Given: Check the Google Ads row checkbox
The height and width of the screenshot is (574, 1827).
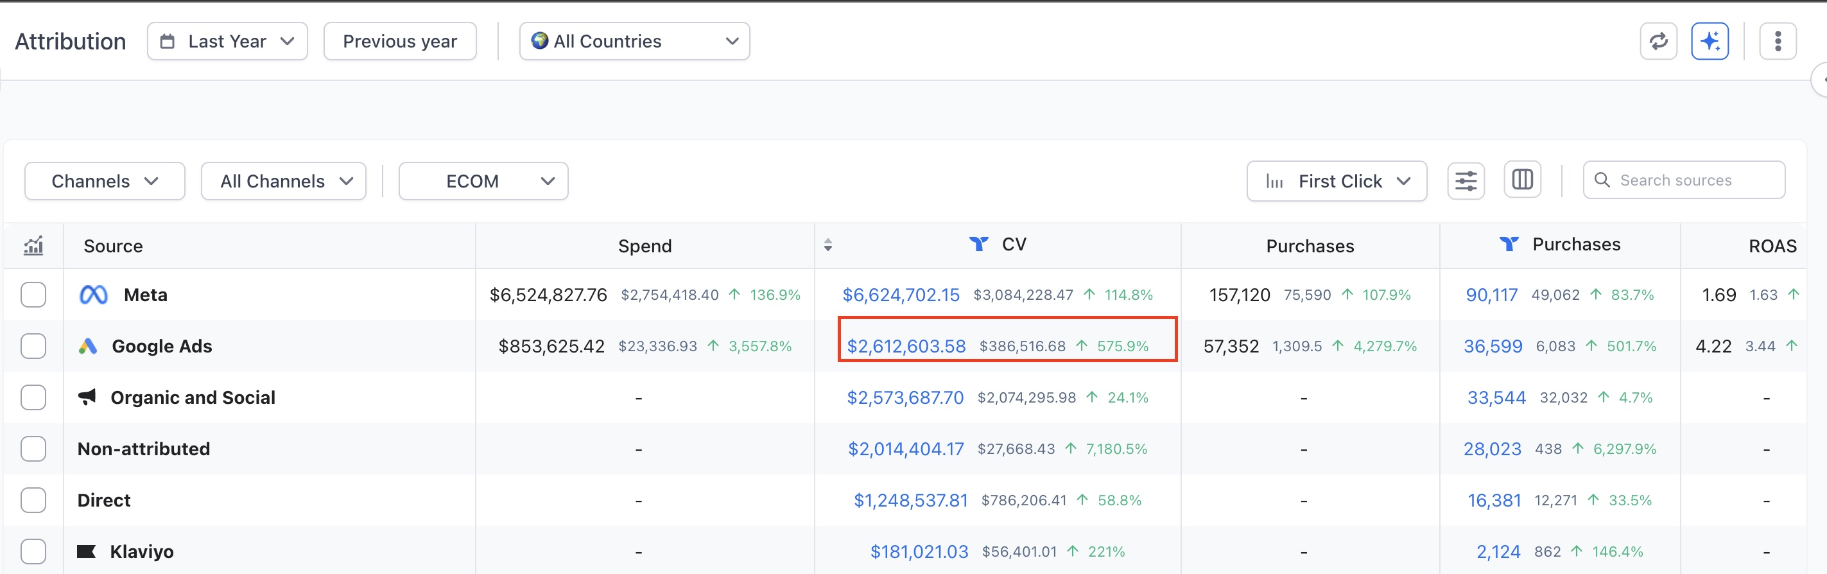Looking at the screenshot, I should (x=33, y=346).
